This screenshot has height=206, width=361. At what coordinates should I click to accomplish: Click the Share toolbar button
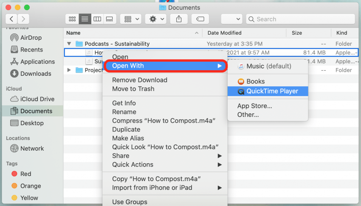[178, 19]
